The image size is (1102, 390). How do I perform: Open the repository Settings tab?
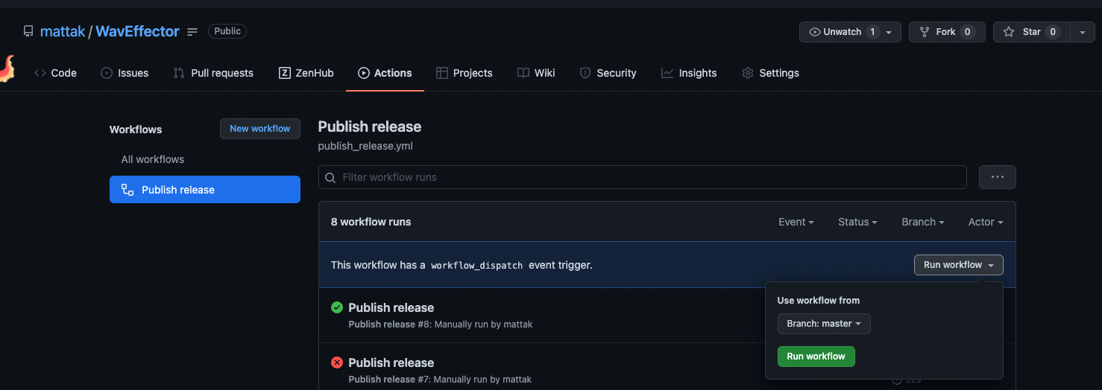(771, 73)
